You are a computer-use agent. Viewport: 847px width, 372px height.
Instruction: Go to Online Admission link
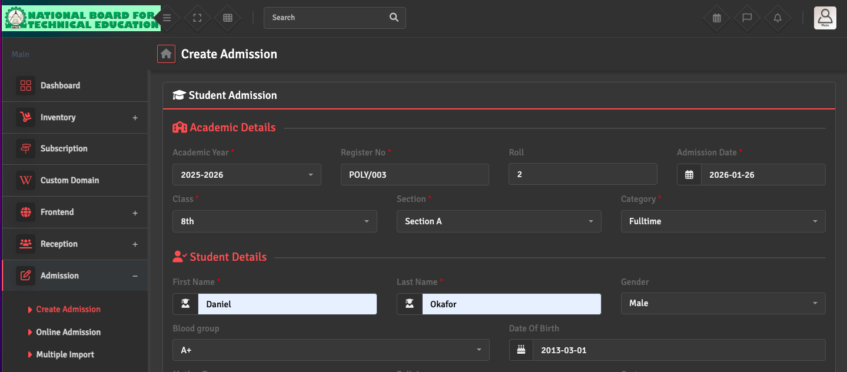coord(68,332)
